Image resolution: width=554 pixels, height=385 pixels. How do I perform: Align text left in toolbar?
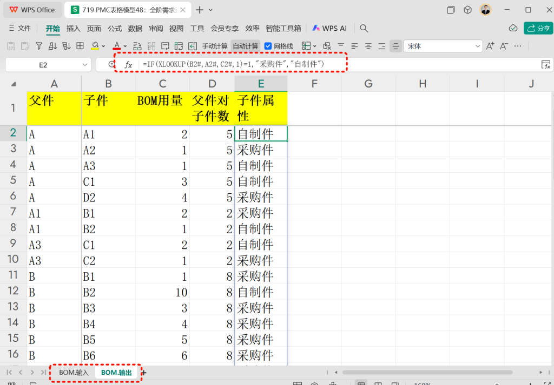click(x=354, y=46)
